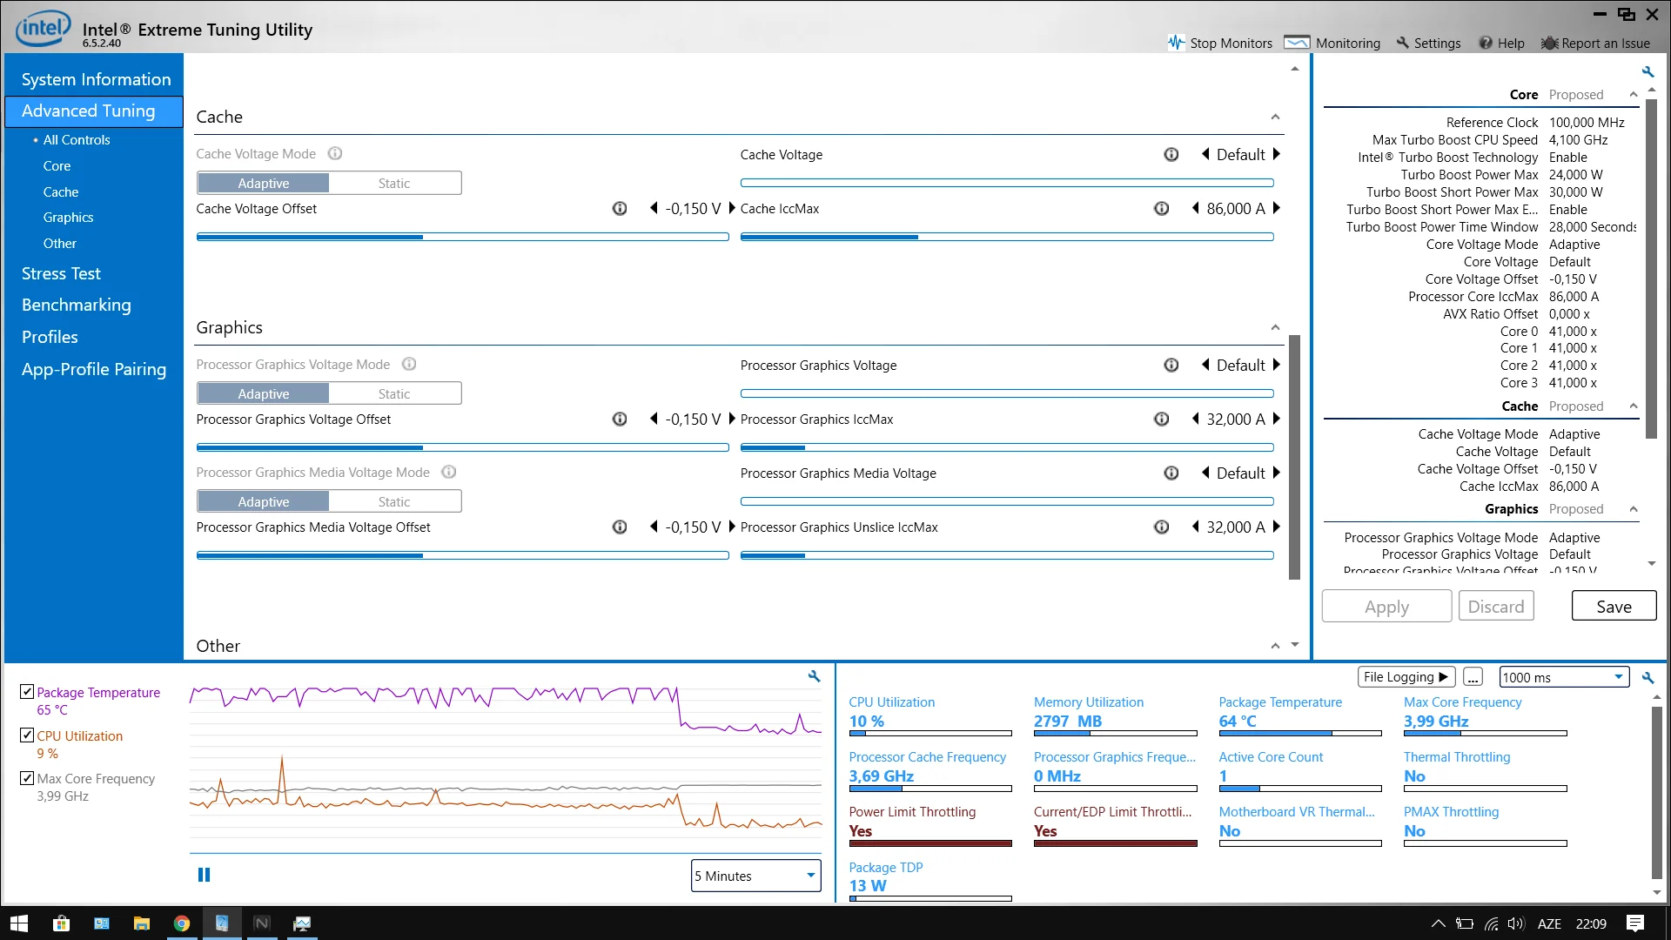Click the Stop Monitors waveform icon
This screenshot has width=1671, height=940.
coord(1176,43)
